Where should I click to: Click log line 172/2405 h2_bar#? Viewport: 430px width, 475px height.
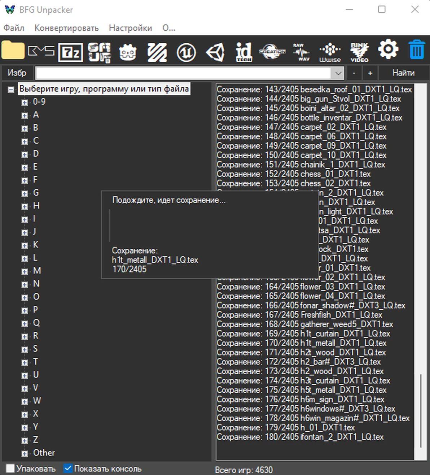[x=299, y=362]
